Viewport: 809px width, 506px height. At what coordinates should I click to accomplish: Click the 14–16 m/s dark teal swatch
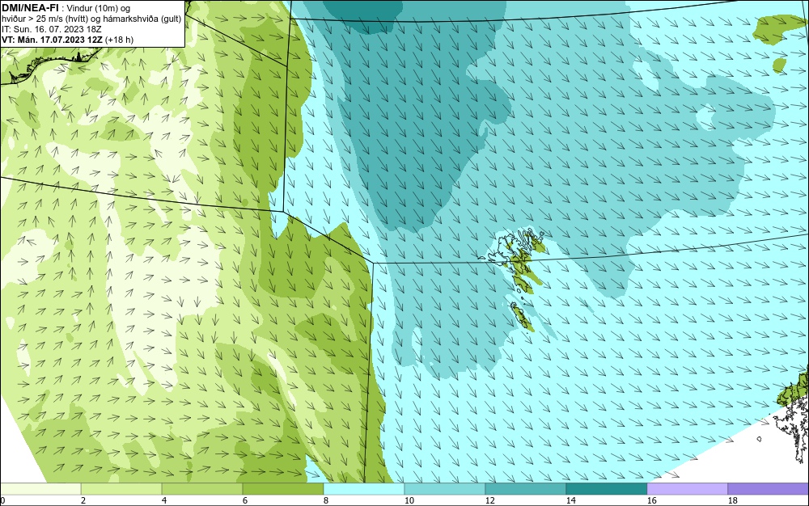(x=606, y=488)
